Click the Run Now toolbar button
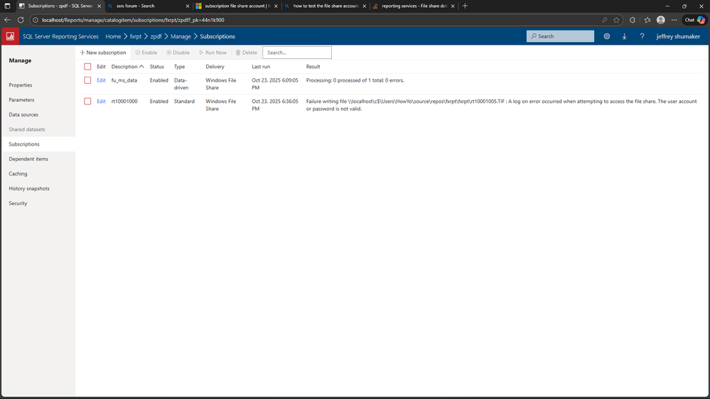The image size is (710, 399). [x=213, y=53]
